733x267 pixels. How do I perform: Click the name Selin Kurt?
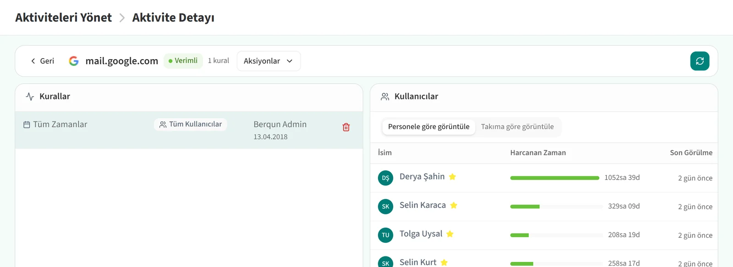click(418, 262)
